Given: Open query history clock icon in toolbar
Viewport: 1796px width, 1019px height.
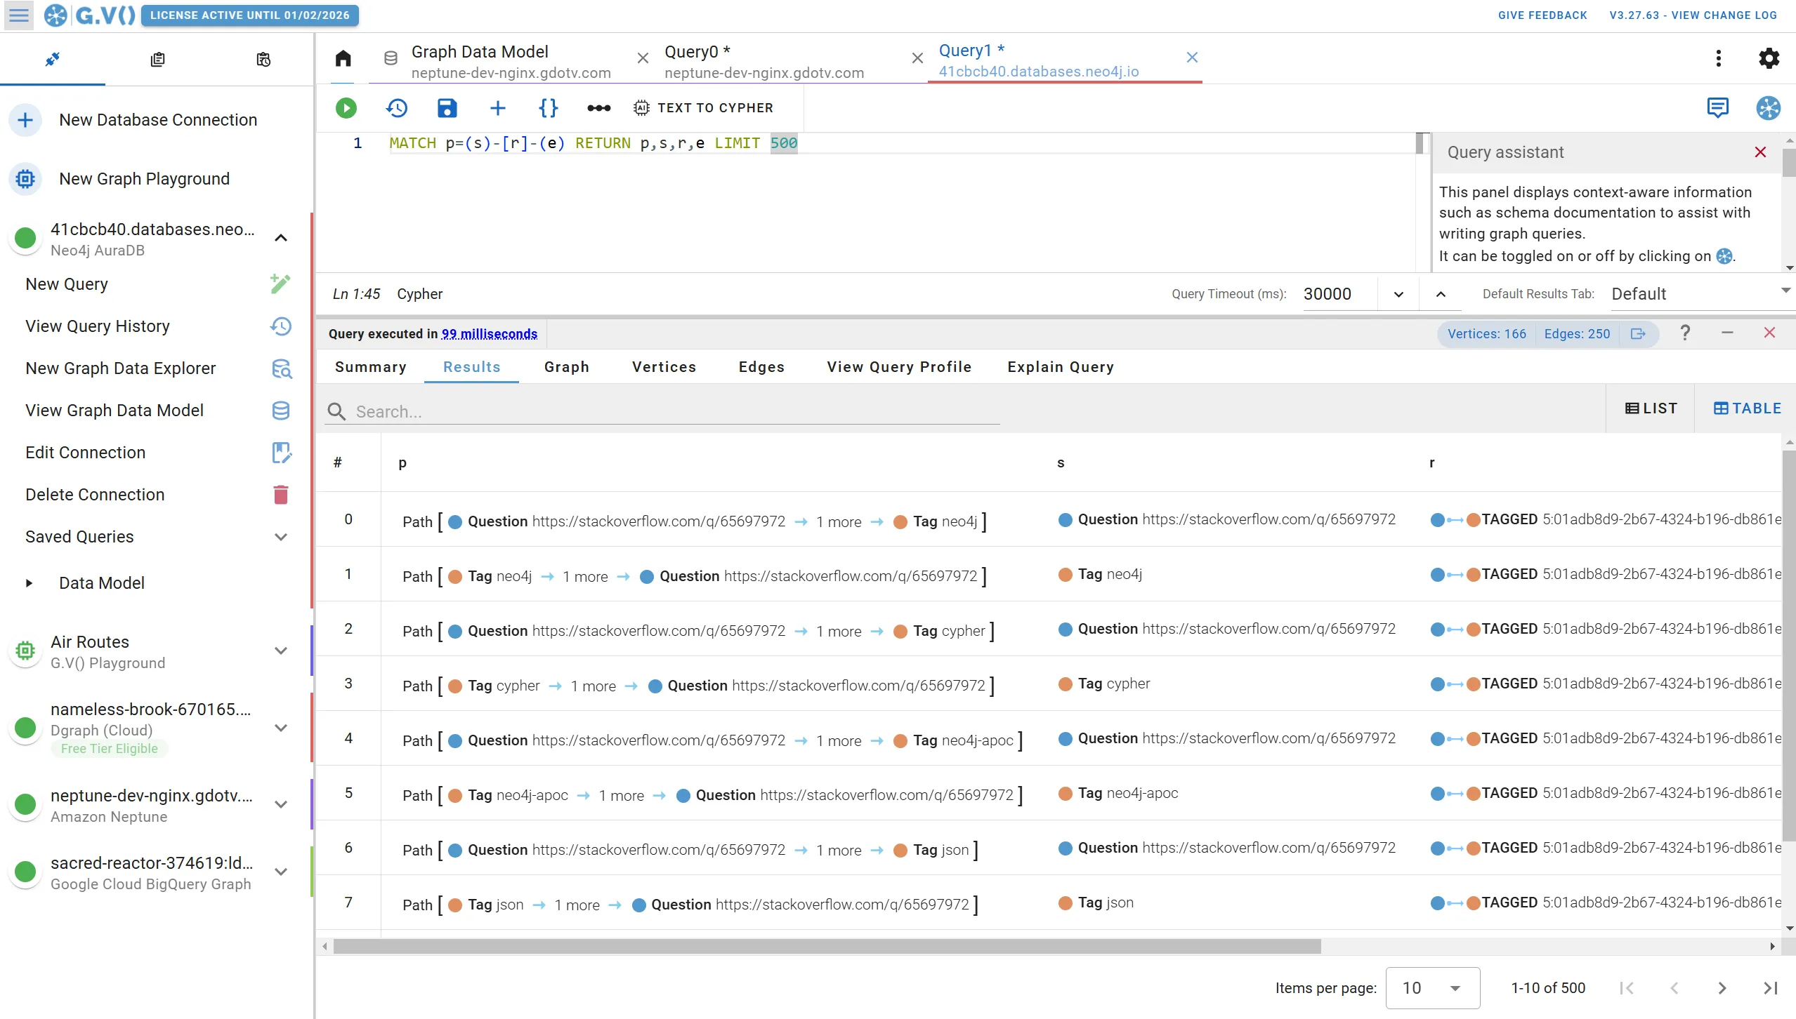Looking at the screenshot, I should [x=397, y=107].
